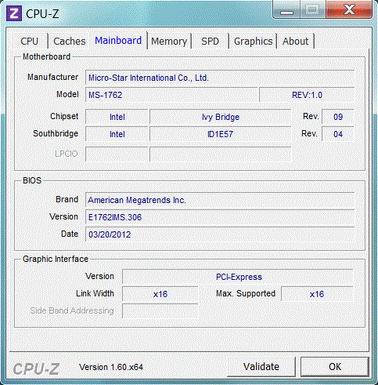Click the BIOS date 03/20/2012 field
This screenshot has width=378, height=385.
tap(220, 234)
